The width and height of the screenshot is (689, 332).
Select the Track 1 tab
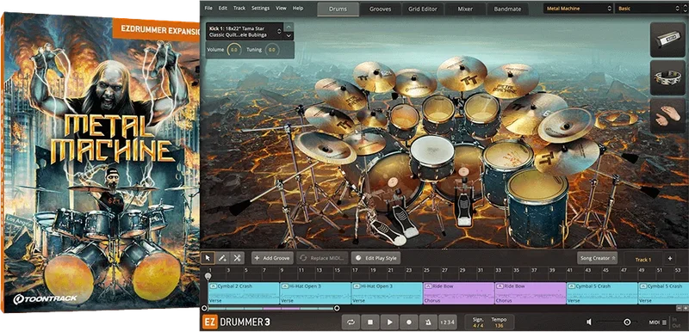pos(643,259)
